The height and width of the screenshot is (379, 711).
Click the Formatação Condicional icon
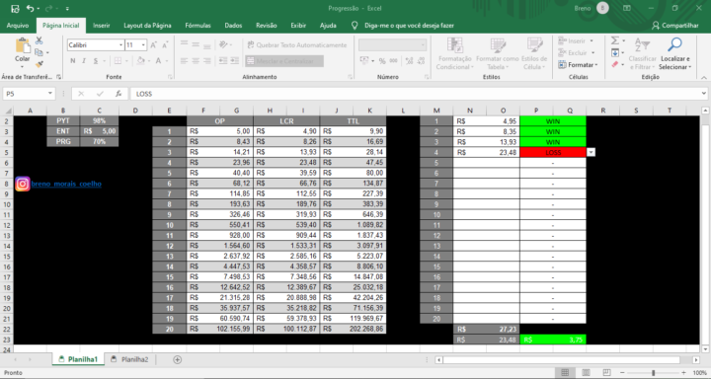click(455, 45)
